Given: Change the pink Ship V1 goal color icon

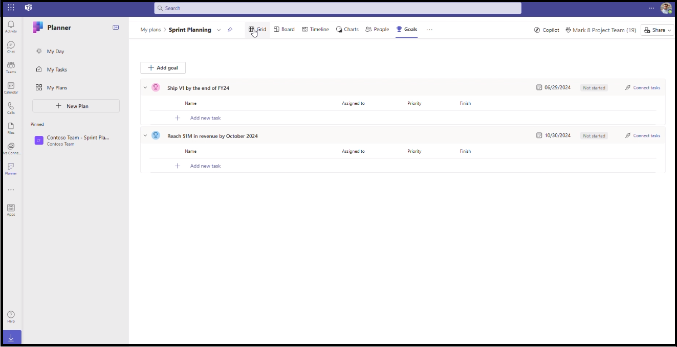Looking at the screenshot, I should [x=156, y=87].
